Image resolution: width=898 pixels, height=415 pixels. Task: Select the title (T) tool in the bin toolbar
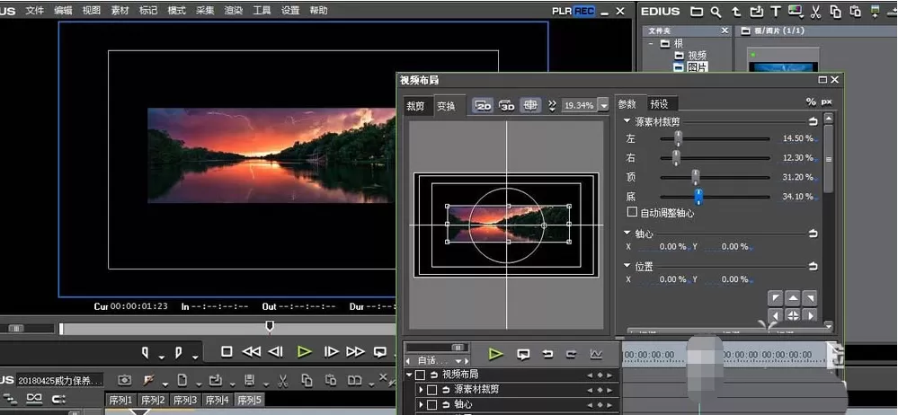tap(776, 12)
